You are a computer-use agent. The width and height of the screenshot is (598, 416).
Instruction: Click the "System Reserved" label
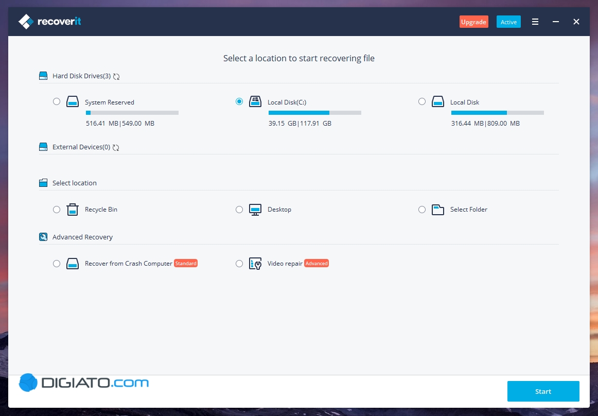(x=110, y=102)
